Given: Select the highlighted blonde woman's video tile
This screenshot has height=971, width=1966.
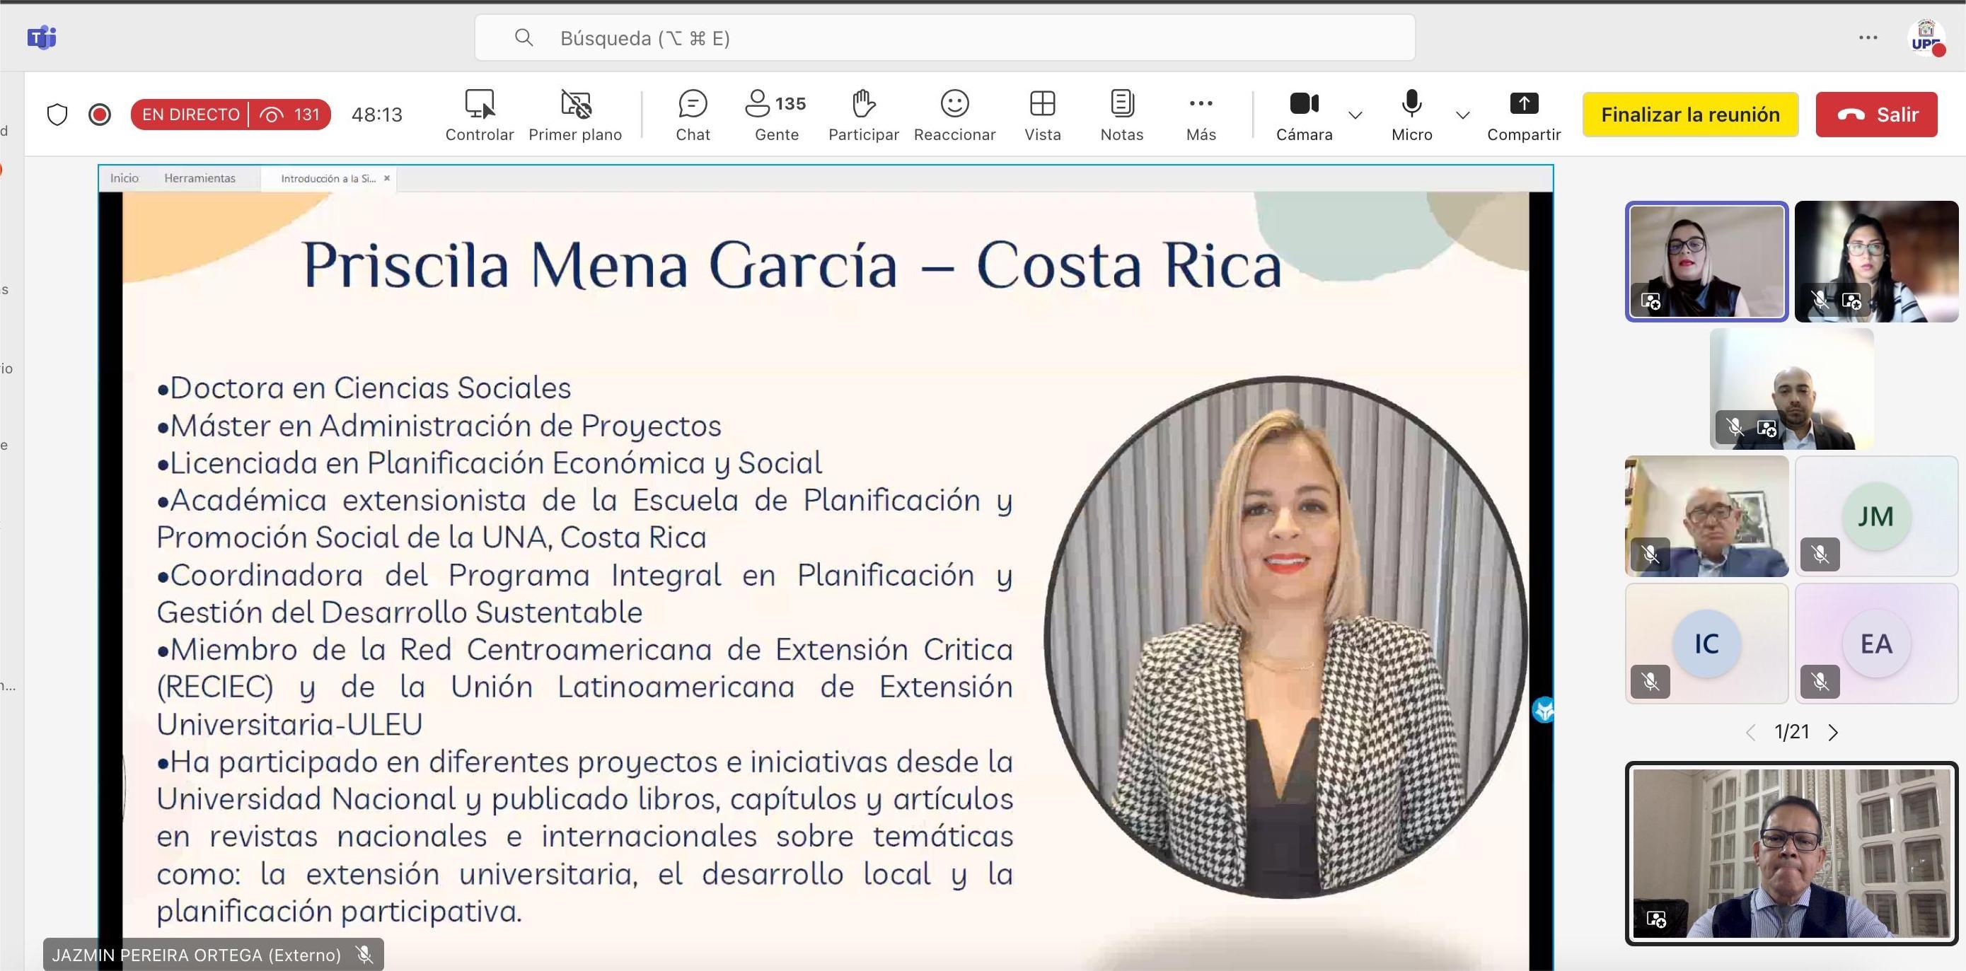Looking at the screenshot, I should click(1706, 262).
